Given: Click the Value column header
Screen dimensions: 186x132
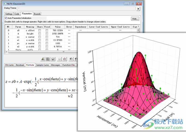Looking at the screenshot, I should (x=58, y=27).
